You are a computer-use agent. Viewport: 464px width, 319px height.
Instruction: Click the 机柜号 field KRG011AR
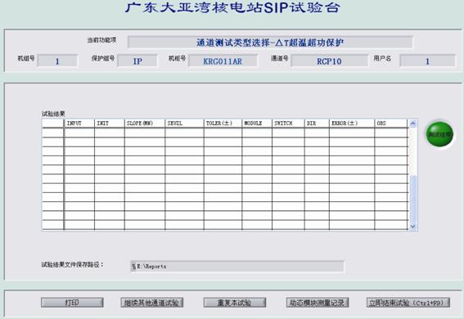click(223, 61)
